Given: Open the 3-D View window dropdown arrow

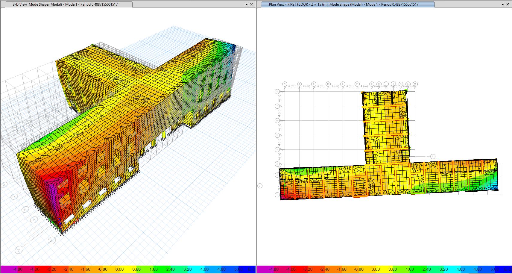Looking at the screenshot, I should [x=247, y=4].
